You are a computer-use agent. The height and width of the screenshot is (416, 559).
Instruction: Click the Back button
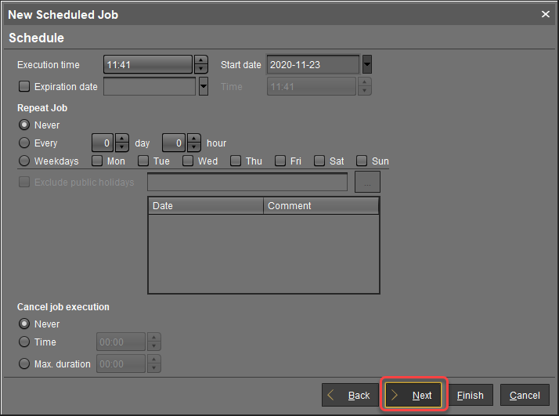(349, 396)
